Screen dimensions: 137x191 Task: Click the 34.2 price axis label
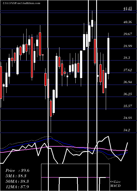(x=127, y=130)
